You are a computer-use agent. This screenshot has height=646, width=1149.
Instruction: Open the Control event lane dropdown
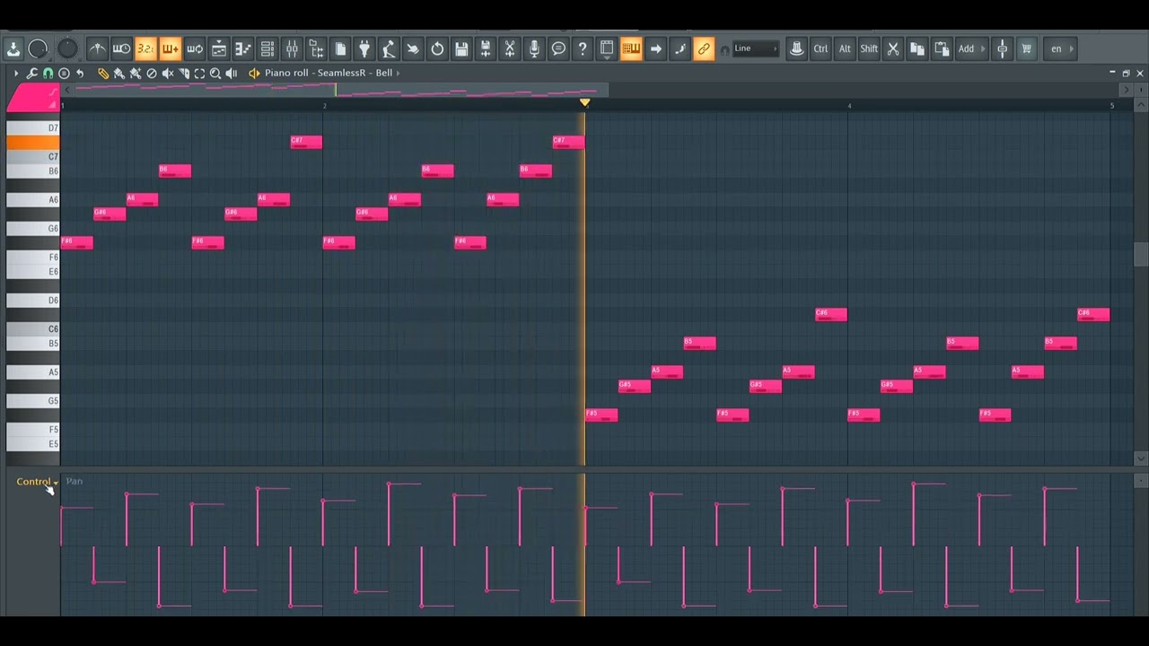point(37,482)
